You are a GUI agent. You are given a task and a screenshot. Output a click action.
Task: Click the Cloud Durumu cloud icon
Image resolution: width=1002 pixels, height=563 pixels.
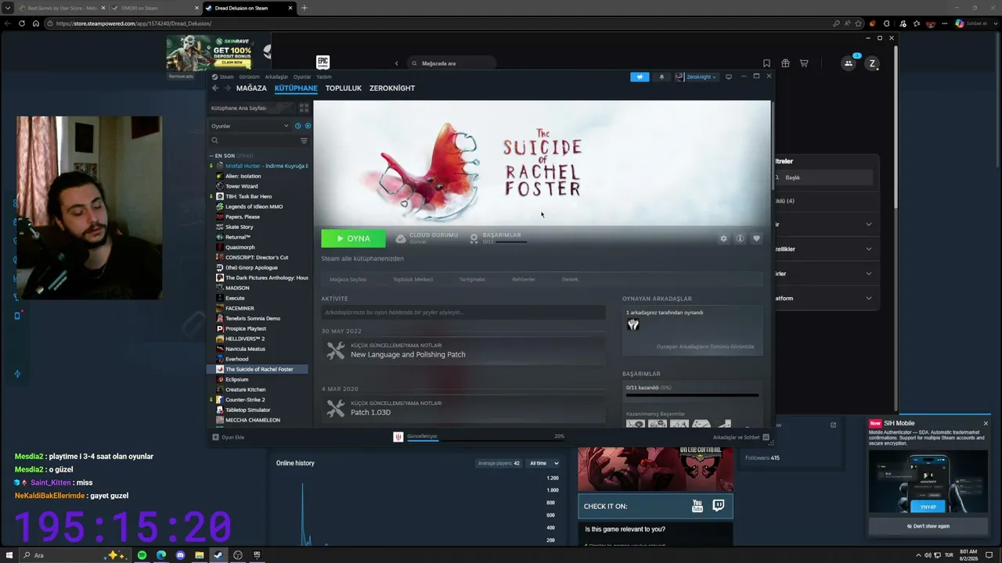point(401,238)
